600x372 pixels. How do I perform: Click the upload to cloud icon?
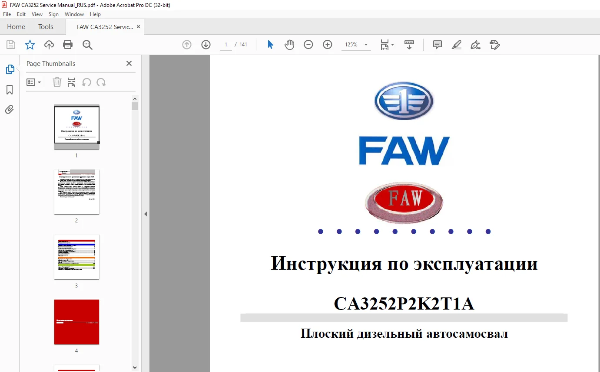point(49,45)
